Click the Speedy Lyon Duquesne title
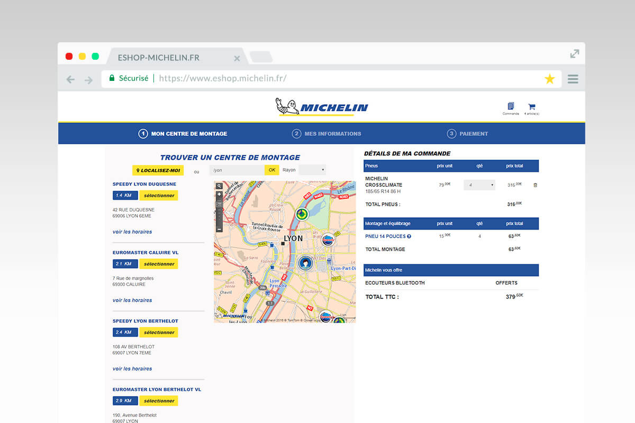The image size is (635, 423). point(144,184)
